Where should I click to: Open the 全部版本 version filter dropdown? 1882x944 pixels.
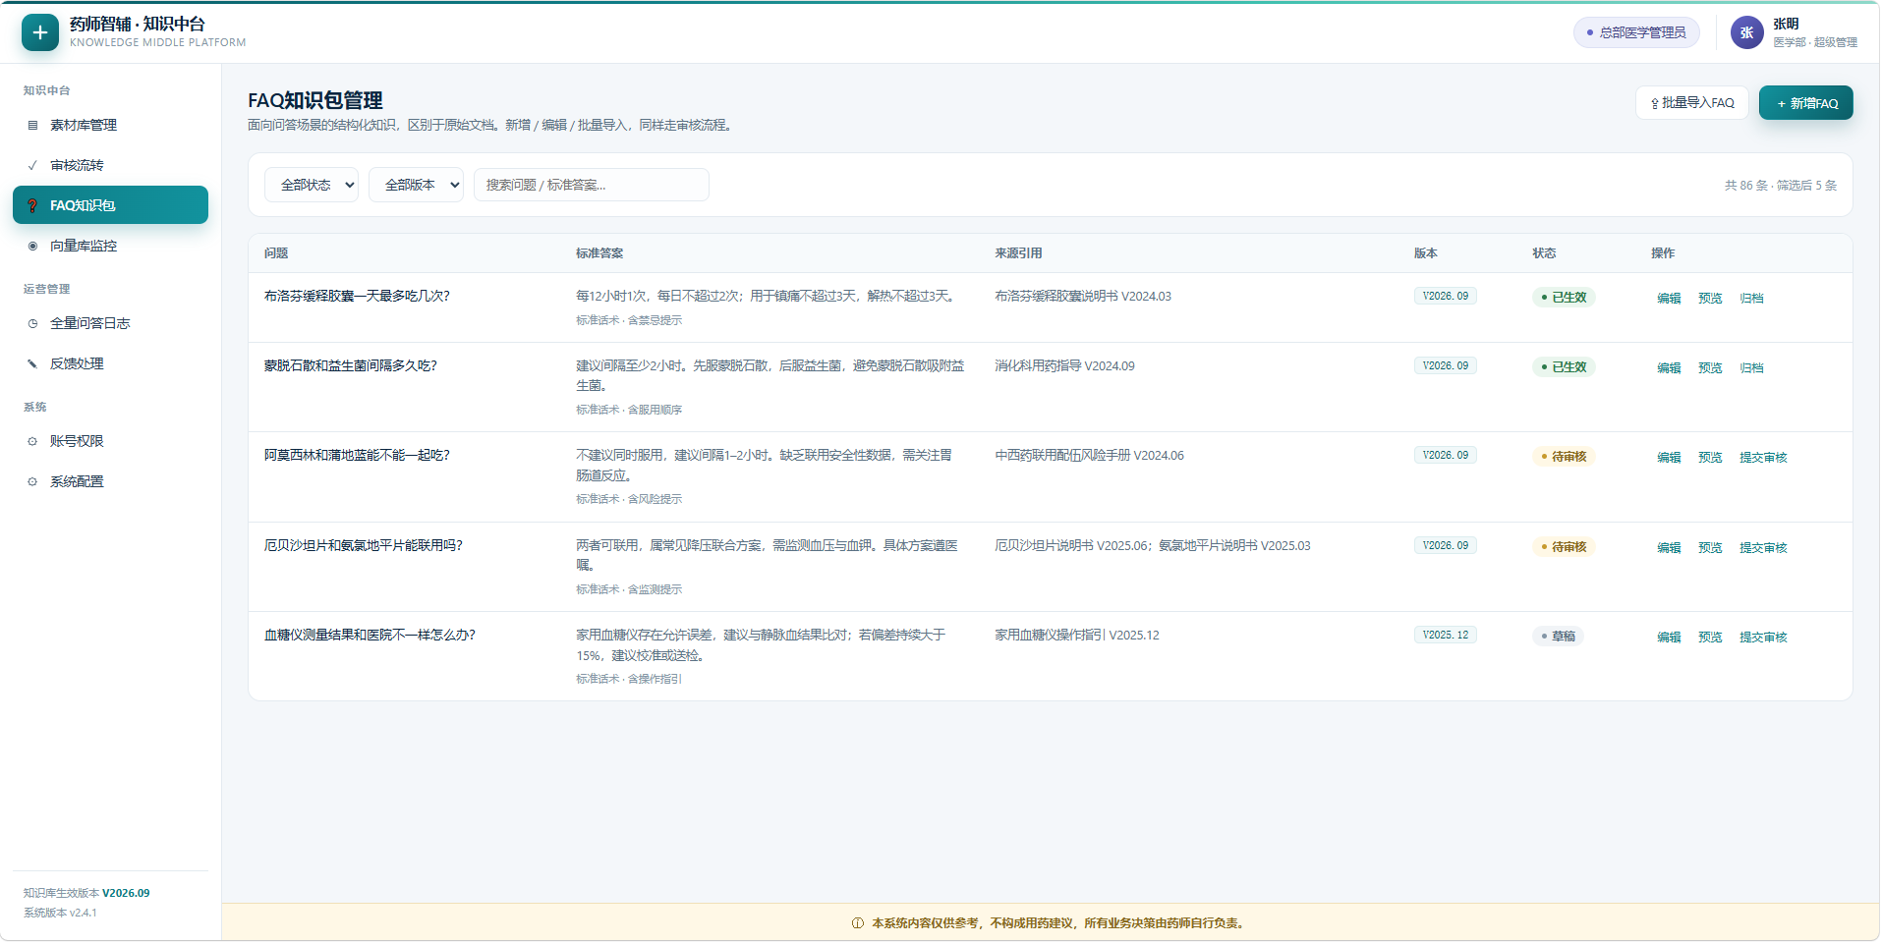(416, 185)
